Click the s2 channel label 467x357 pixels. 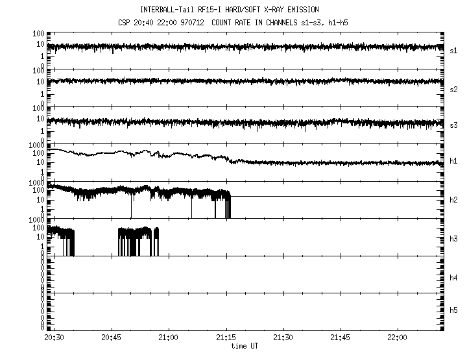[454, 90]
